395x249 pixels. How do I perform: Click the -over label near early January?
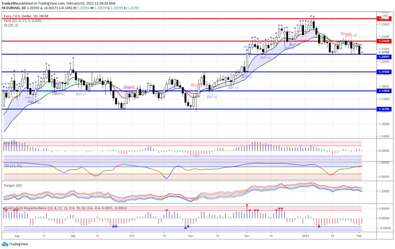click(303, 40)
